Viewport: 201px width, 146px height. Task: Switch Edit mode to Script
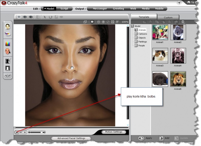click(x=64, y=9)
